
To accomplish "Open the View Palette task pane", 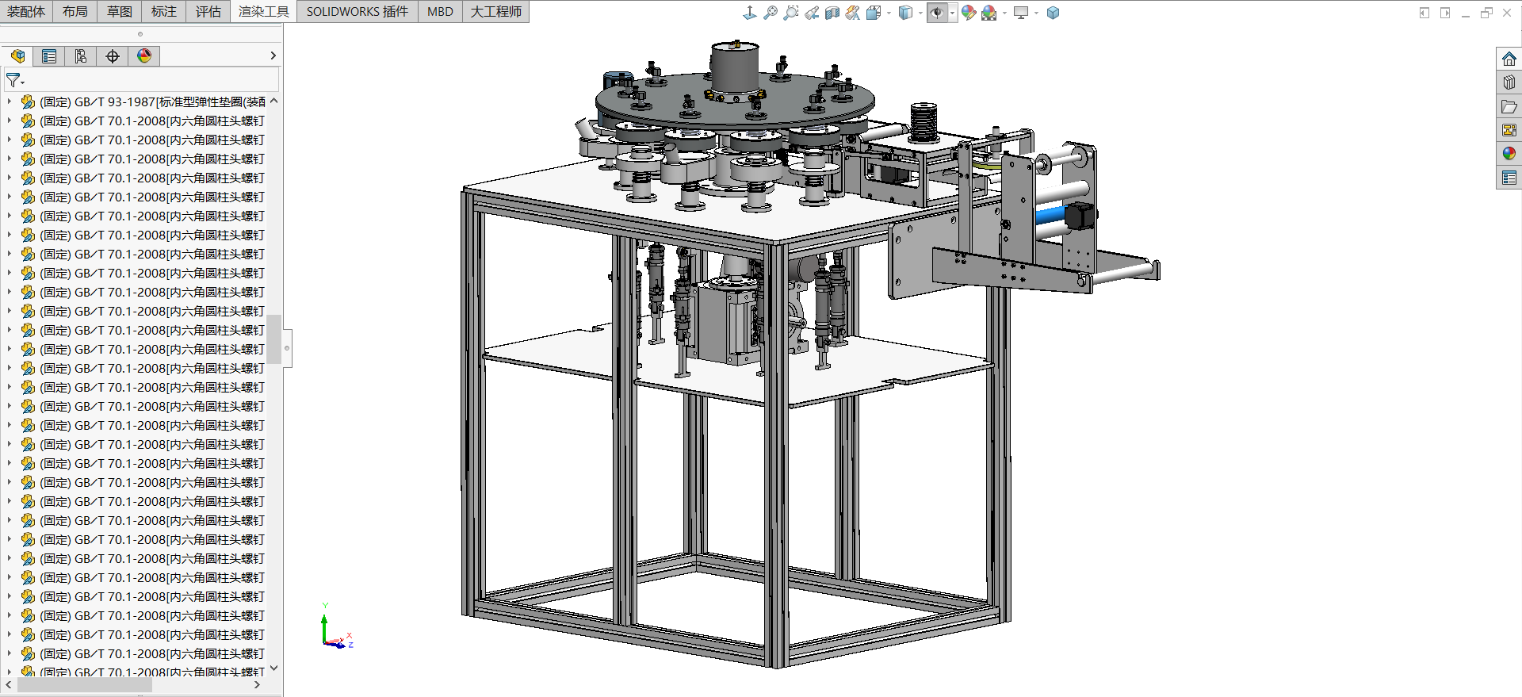I will pos(1509,130).
